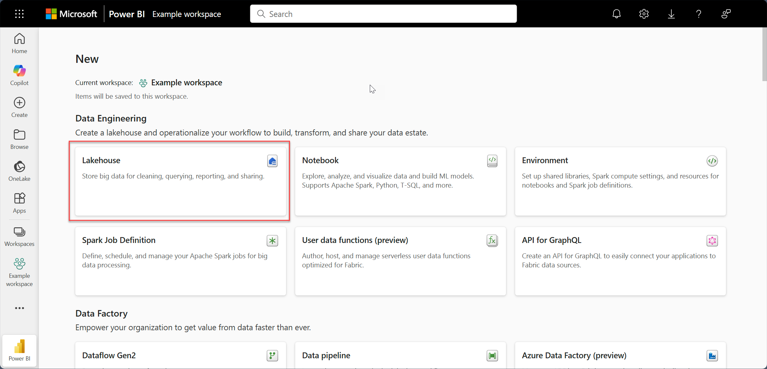
Task: Click the text 'Items will be saved to this workspace.'
Action: tap(132, 96)
